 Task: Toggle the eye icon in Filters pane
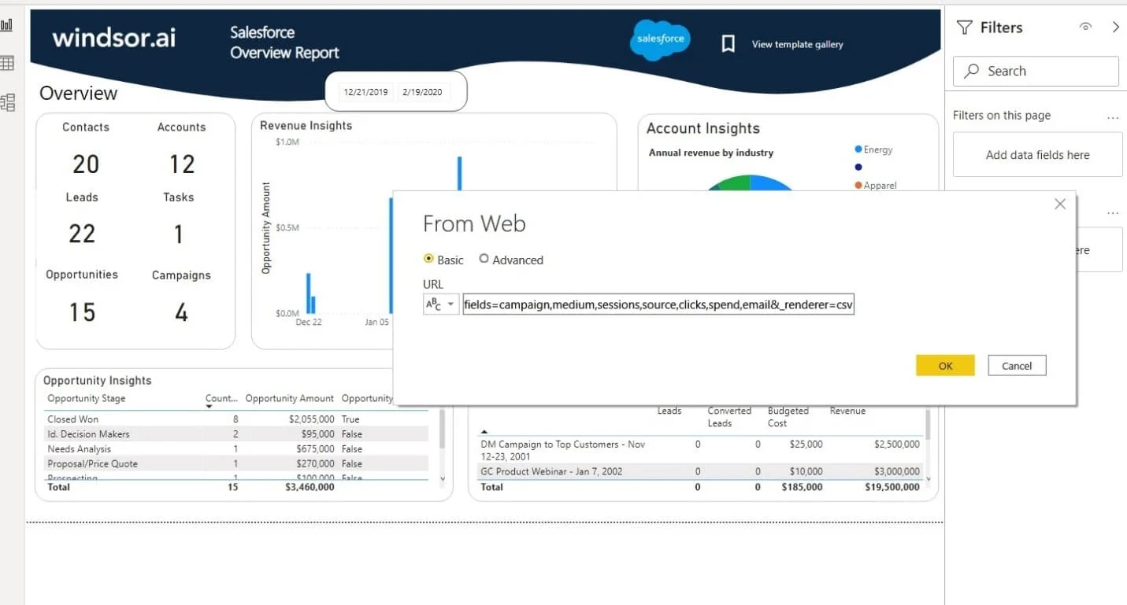point(1085,28)
